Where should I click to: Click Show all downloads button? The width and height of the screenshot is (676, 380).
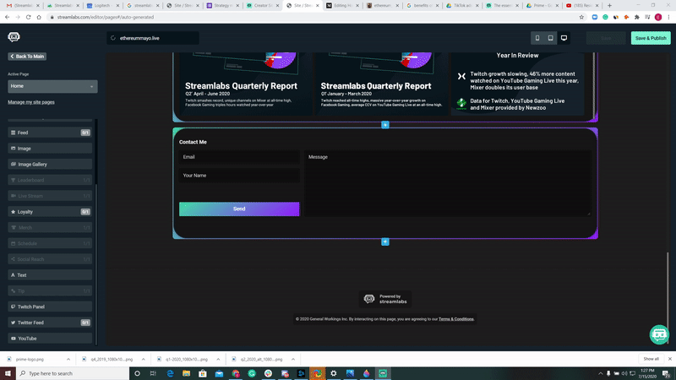click(x=651, y=359)
